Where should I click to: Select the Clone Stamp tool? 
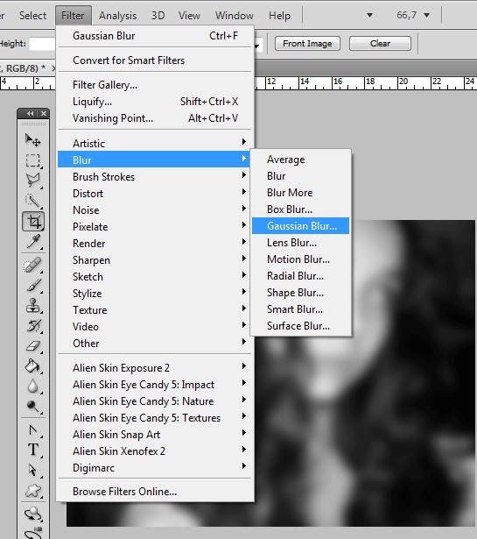tap(33, 306)
